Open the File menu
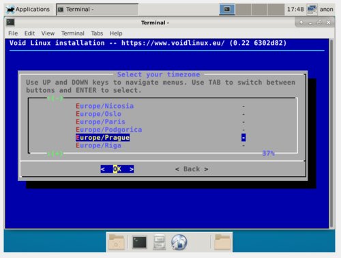This screenshot has width=341, height=258. tap(13, 33)
